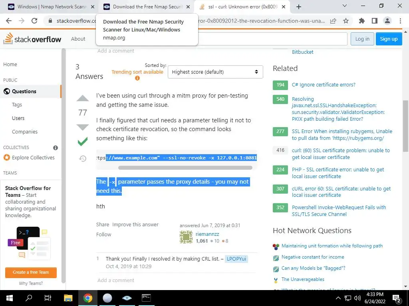The width and height of the screenshot is (409, 306).
Task: Click riemannzz avatar image
Action: click(x=186, y=237)
